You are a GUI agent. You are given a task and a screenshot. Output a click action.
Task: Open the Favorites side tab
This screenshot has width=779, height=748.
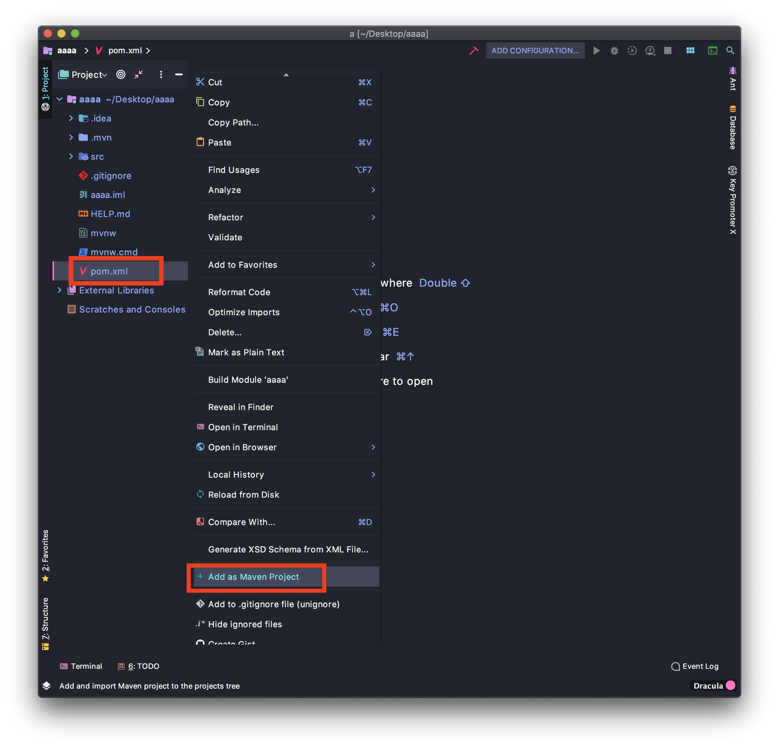46,555
